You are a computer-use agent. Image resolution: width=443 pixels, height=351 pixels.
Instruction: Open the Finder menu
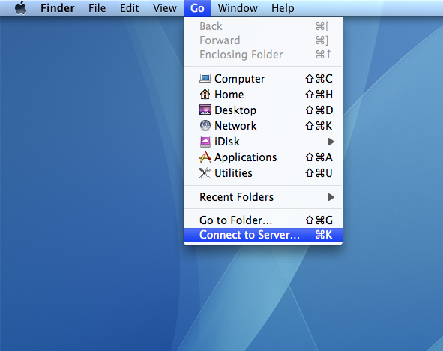pos(58,8)
